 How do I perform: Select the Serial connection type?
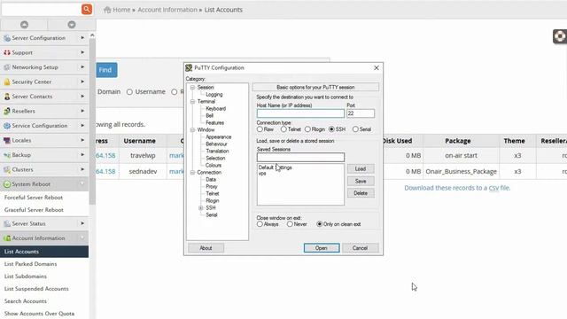point(355,129)
